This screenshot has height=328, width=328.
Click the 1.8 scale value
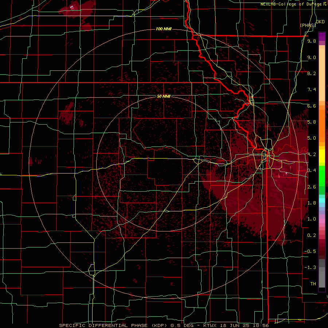[312, 203]
